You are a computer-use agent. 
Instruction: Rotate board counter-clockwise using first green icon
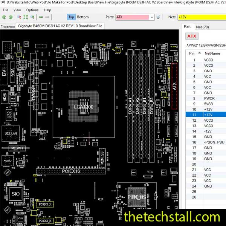pyautogui.click(x=4, y=17)
